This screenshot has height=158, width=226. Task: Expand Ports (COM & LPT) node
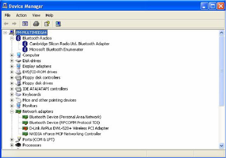click(12, 140)
